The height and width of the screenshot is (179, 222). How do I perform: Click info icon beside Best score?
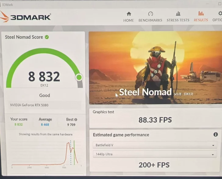coord(76,120)
